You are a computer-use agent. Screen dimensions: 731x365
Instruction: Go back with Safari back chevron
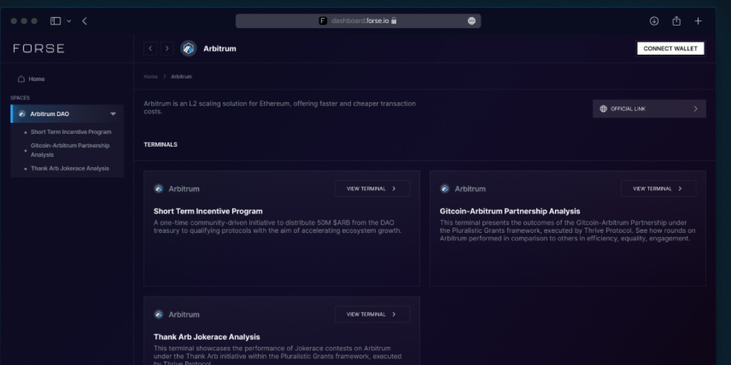(85, 21)
